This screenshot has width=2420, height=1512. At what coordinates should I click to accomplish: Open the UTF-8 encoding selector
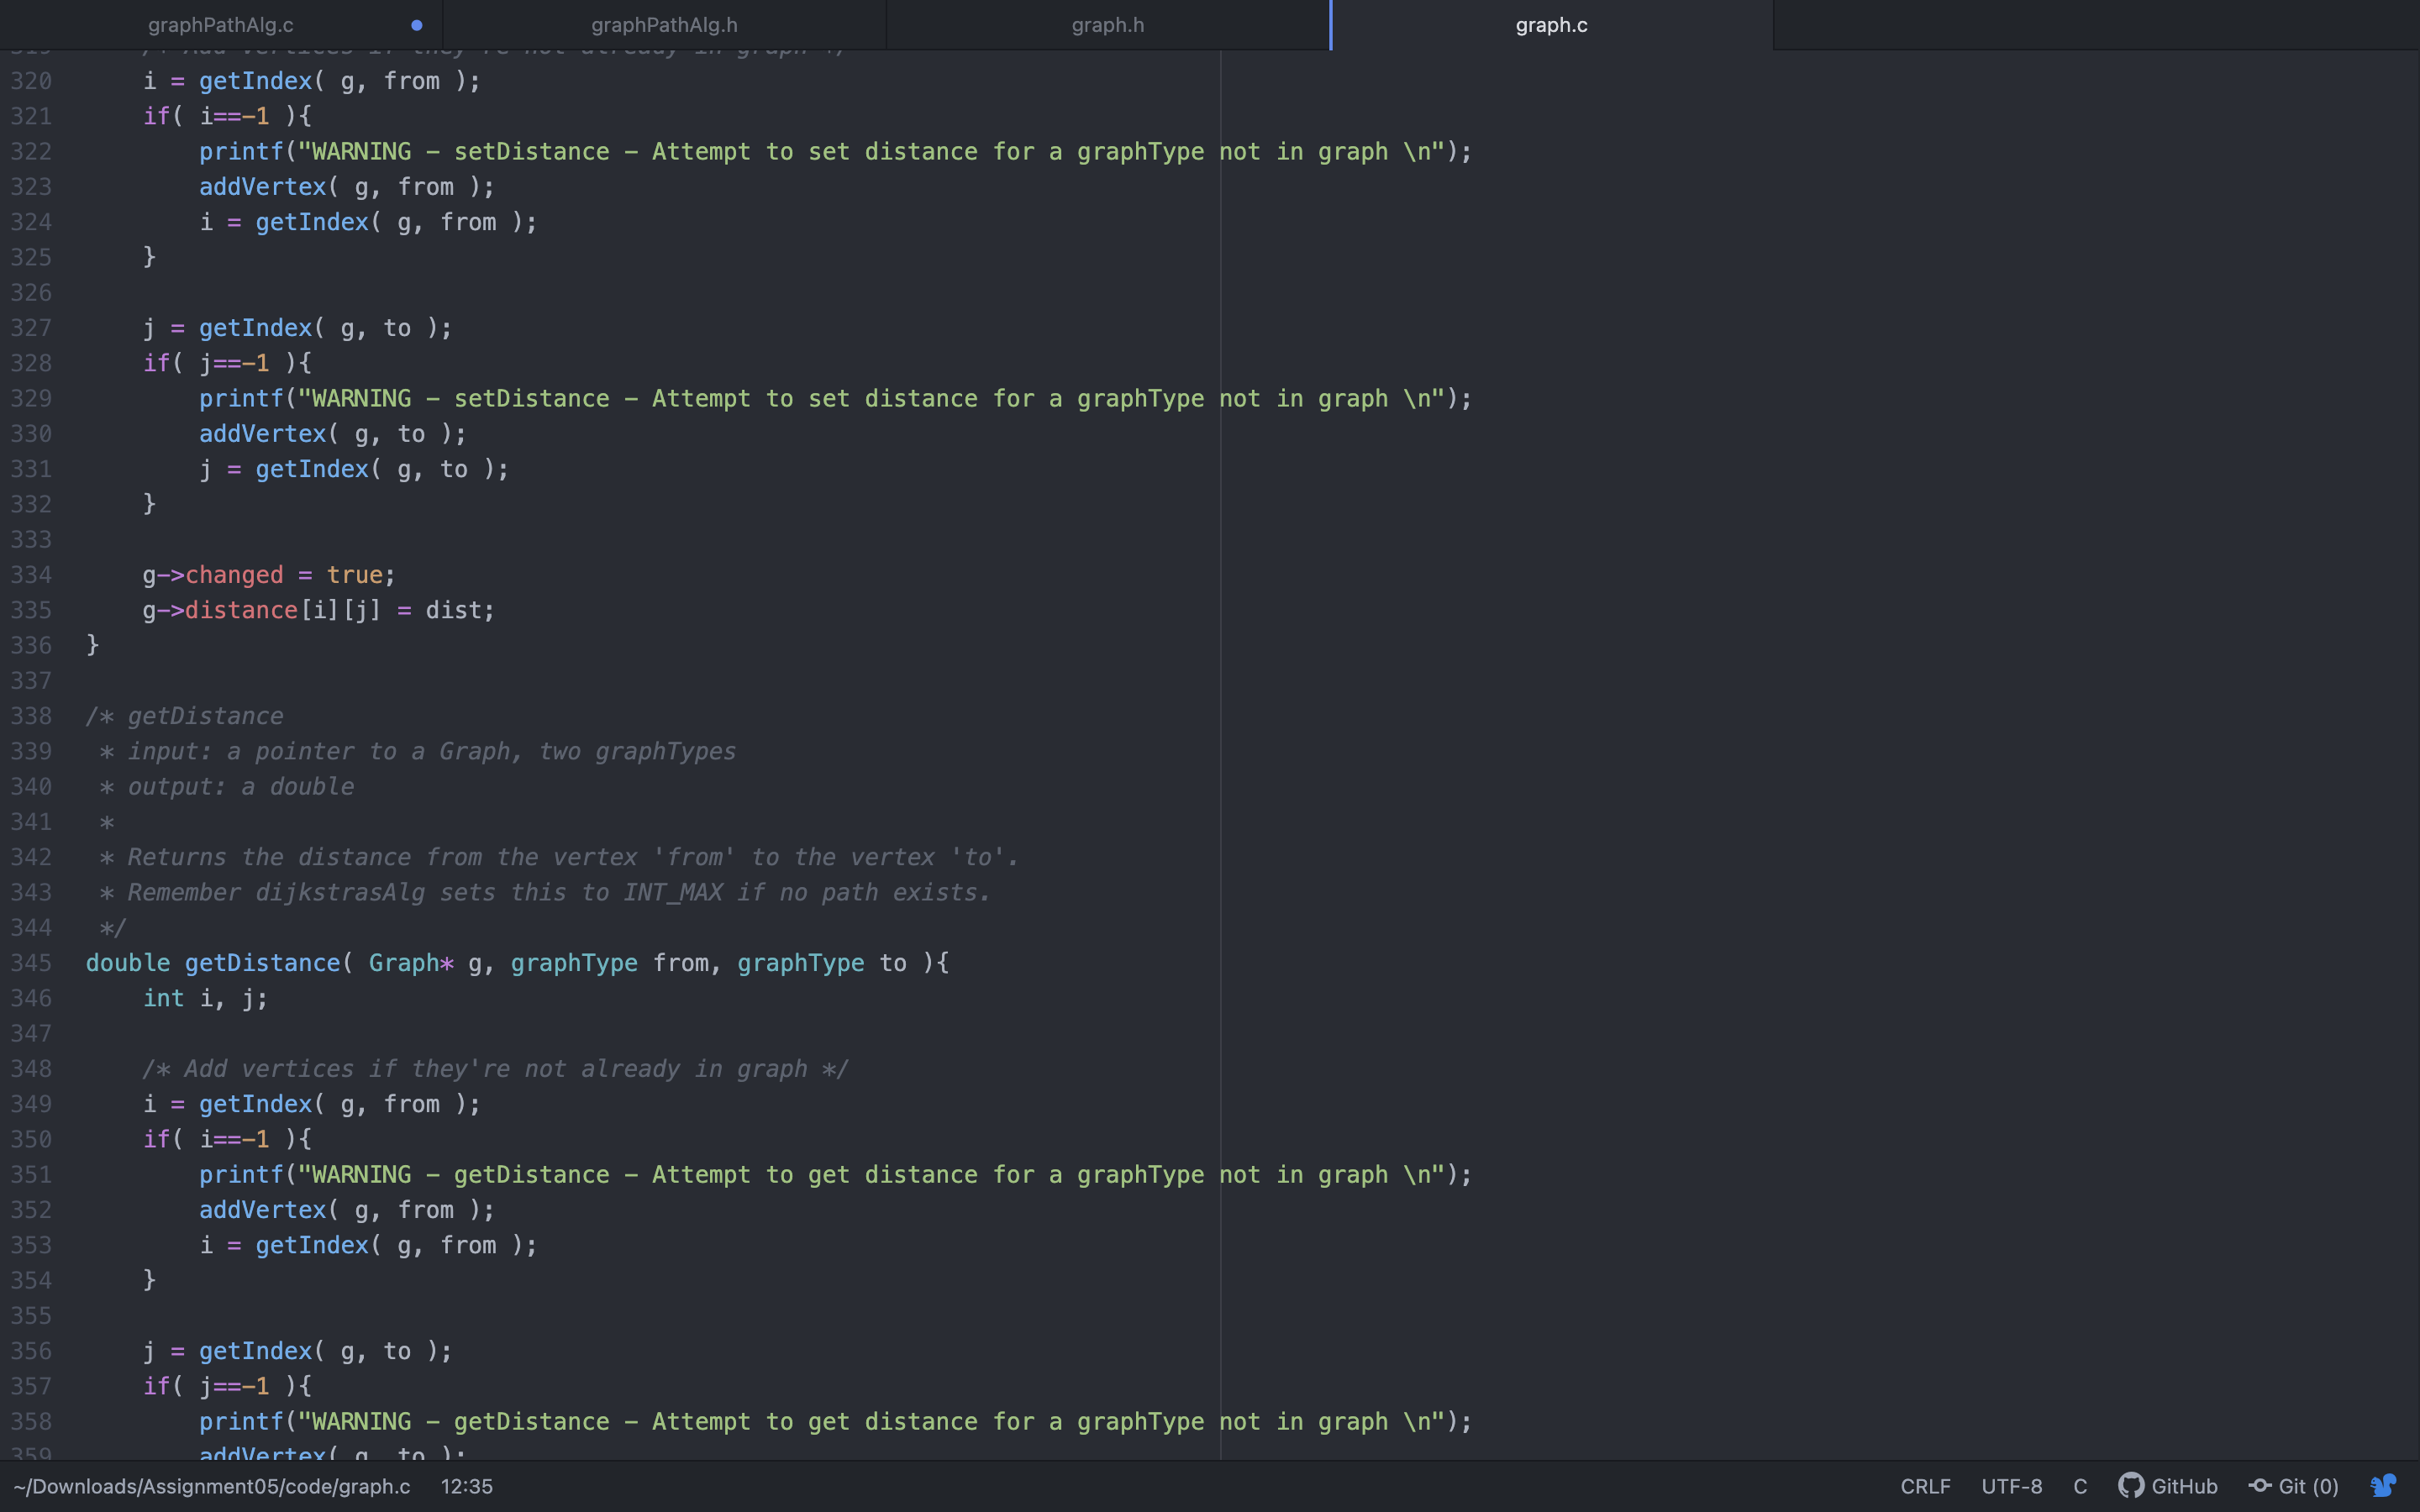click(x=2011, y=1486)
